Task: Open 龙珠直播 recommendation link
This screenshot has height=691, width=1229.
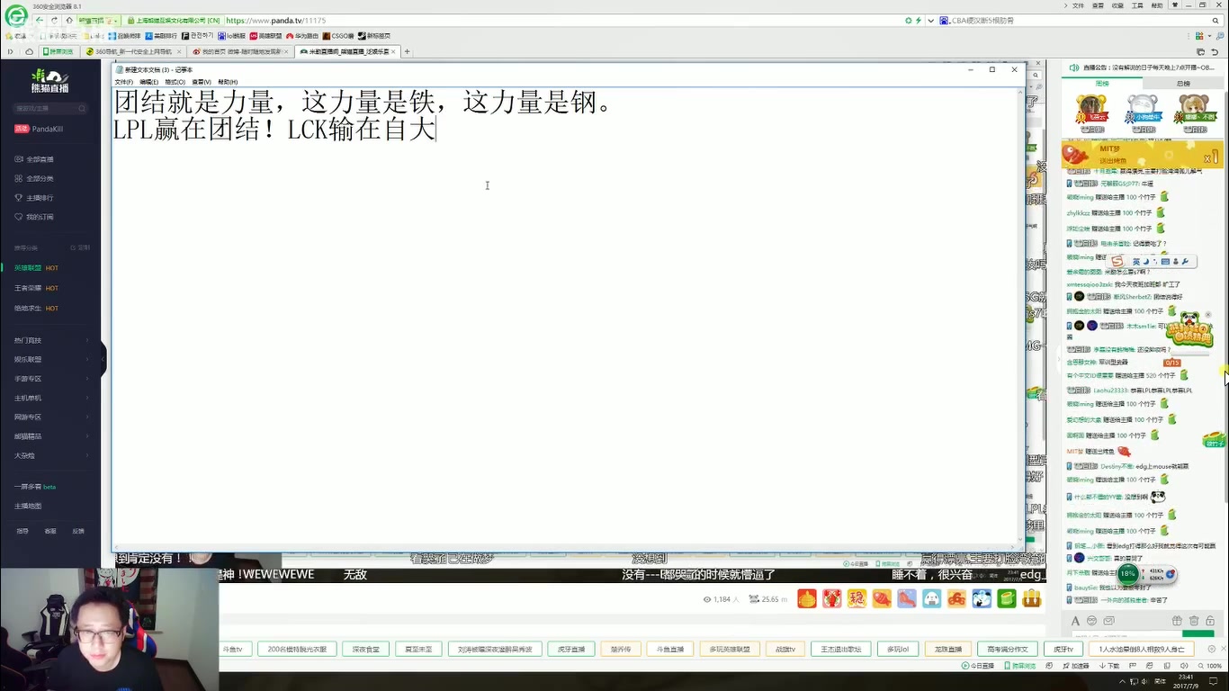Action: pos(947,649)
